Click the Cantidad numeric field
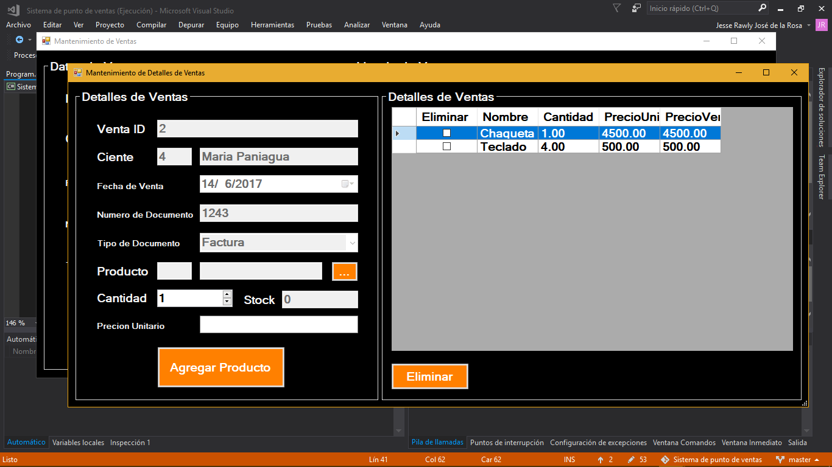Screen dimensions: 832x467 tap(190, 298)
